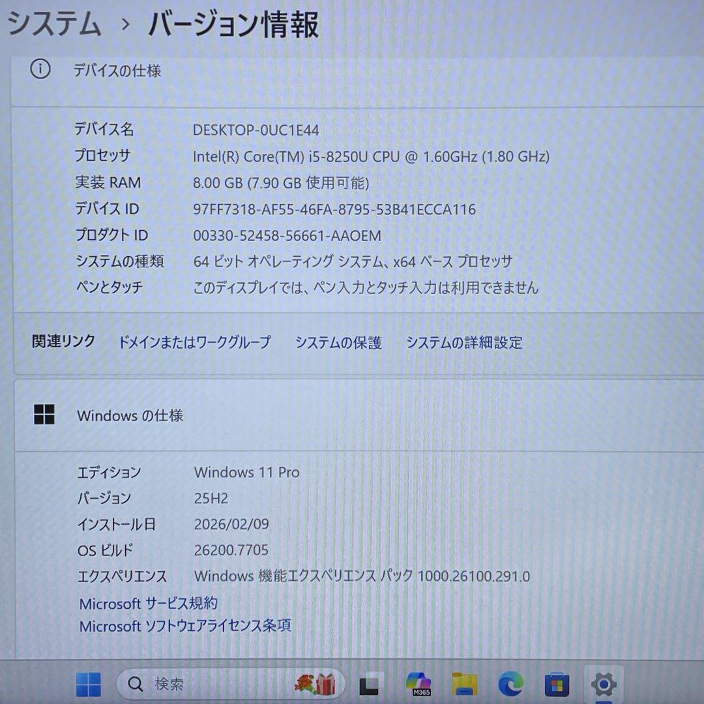Open システムの保護
The width and height of the screenshot is (704, 704).
tap(339, 342)
